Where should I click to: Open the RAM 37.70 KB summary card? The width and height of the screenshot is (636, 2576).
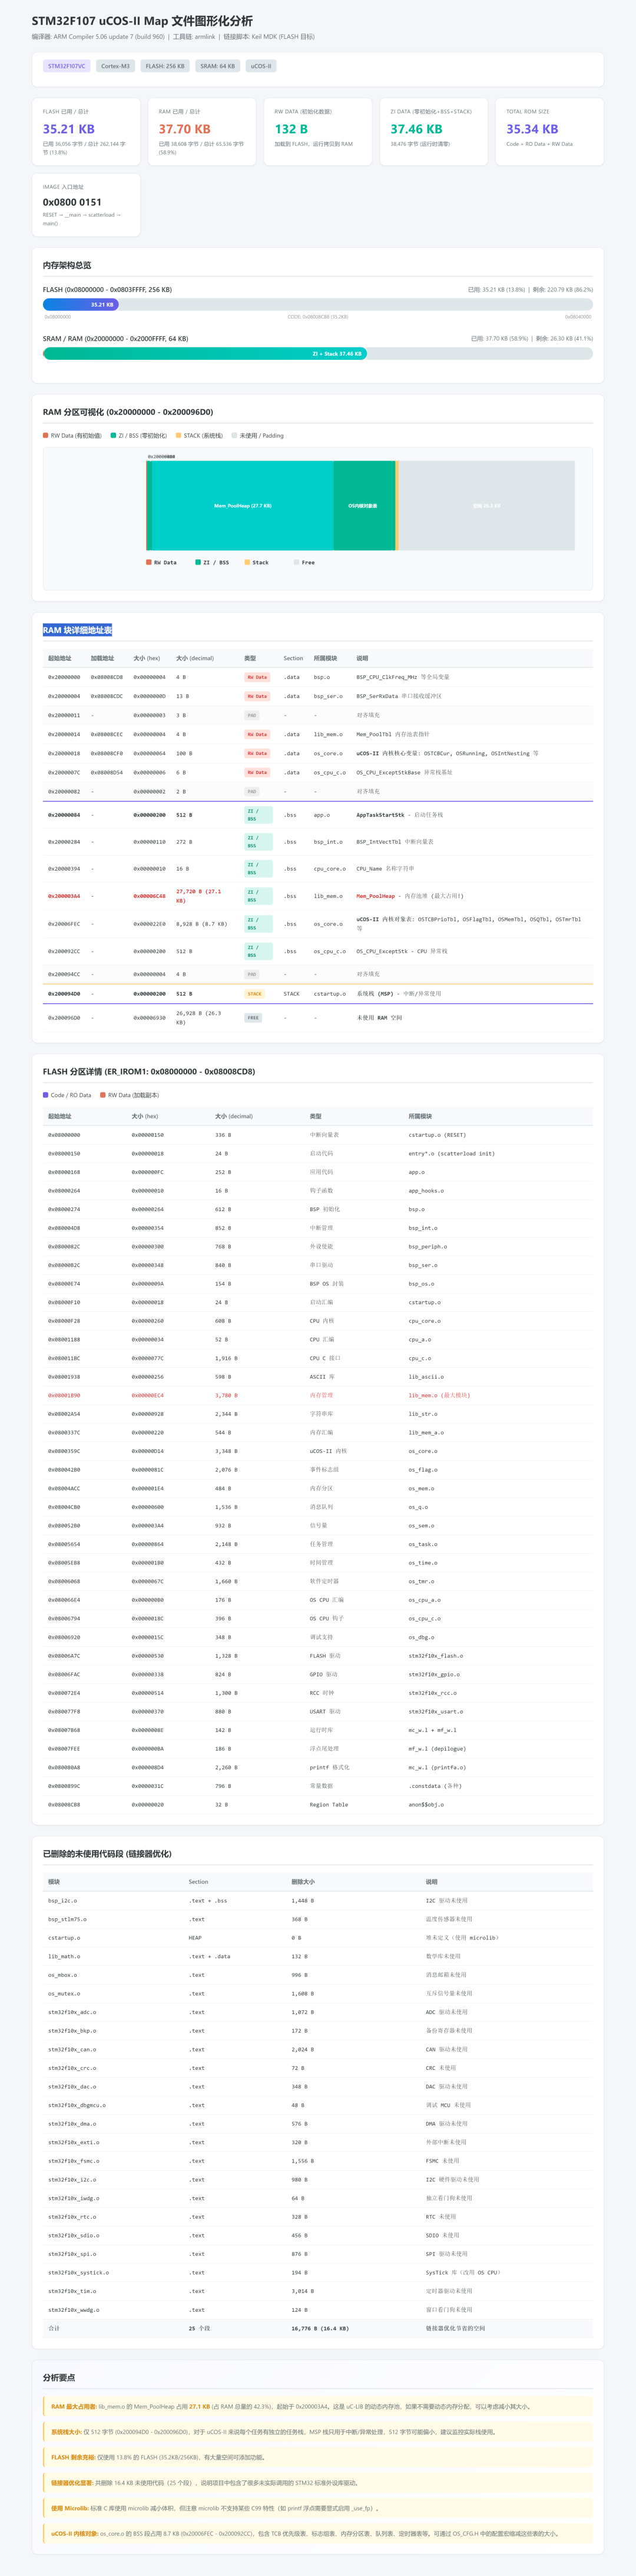pos(201,131)
